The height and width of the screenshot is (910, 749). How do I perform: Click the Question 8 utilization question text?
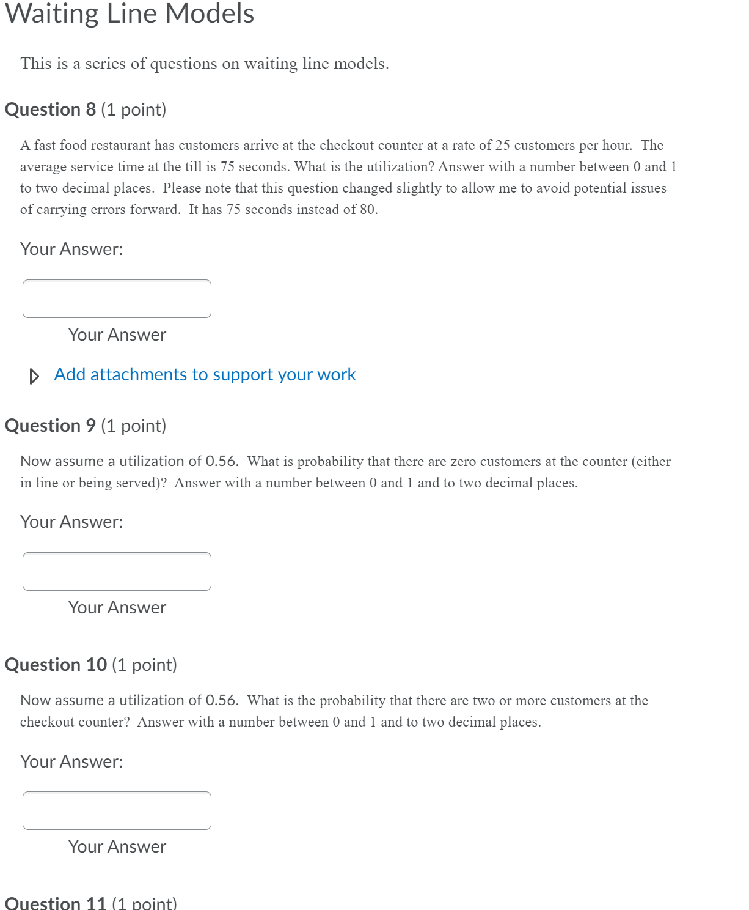point(348,177)
